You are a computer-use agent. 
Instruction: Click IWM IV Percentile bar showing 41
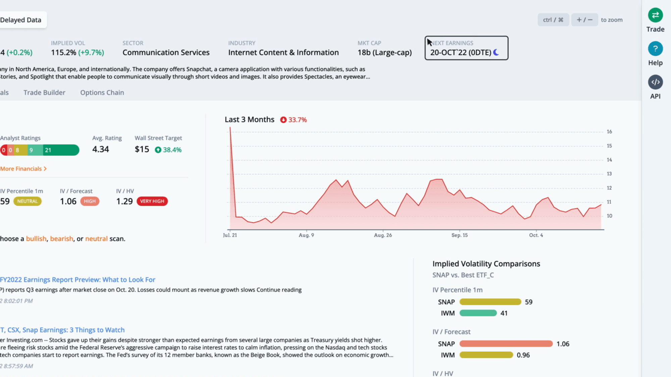pyautogui.click(x=478, y=313)
